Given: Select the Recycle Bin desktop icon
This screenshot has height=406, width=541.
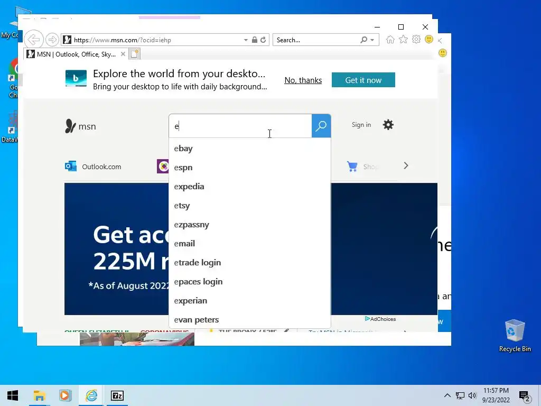Looking at the screenshot, I should pyautogui.click(x=515, y=336).
